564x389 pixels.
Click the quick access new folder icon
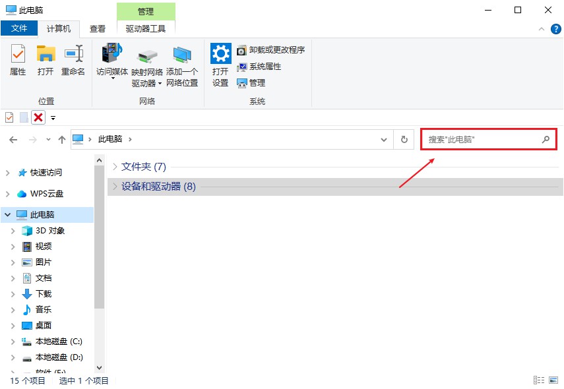[x=24, y=117]
